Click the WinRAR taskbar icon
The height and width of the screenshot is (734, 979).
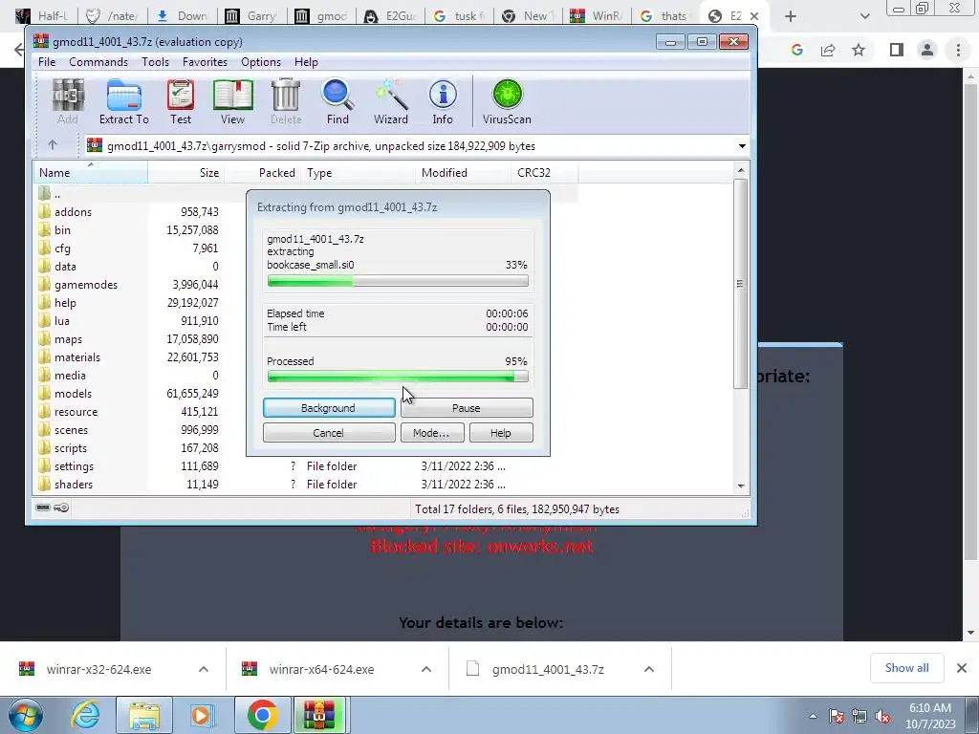point(319,715)
